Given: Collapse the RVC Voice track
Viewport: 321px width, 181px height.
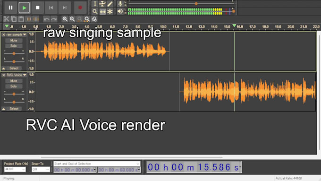Looking at the screenshot, I should tap(3, 109).
